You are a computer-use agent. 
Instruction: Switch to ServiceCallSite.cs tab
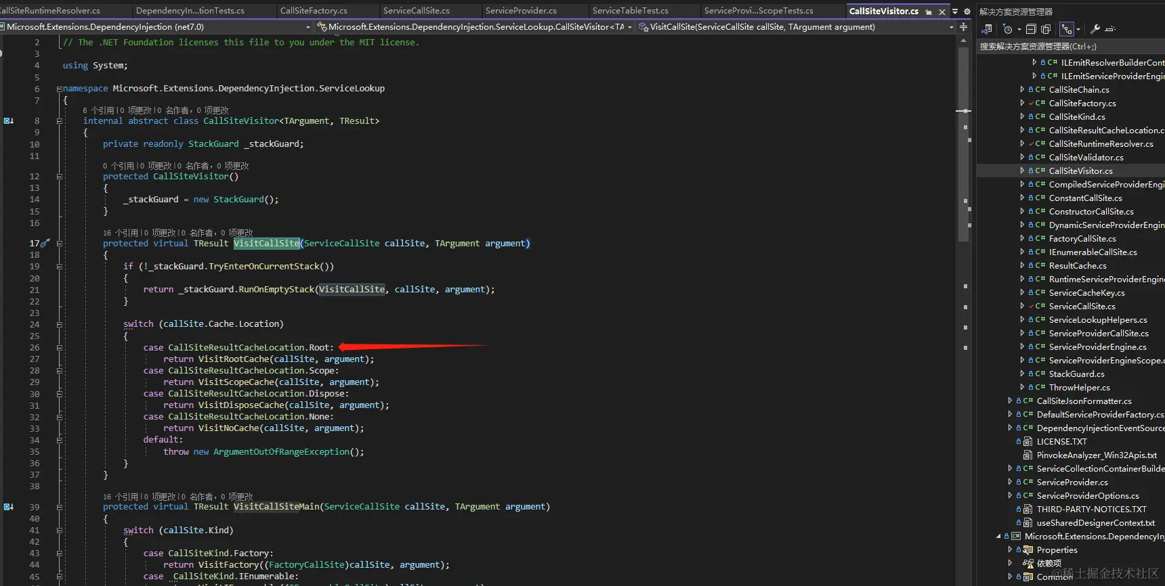pyautogui.click(x=416, y=11)
